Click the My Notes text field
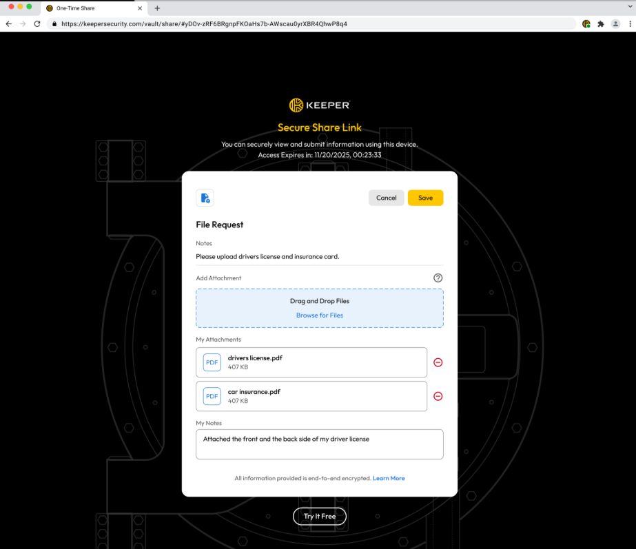The image size is (636, 549). [x=320, y=444]
